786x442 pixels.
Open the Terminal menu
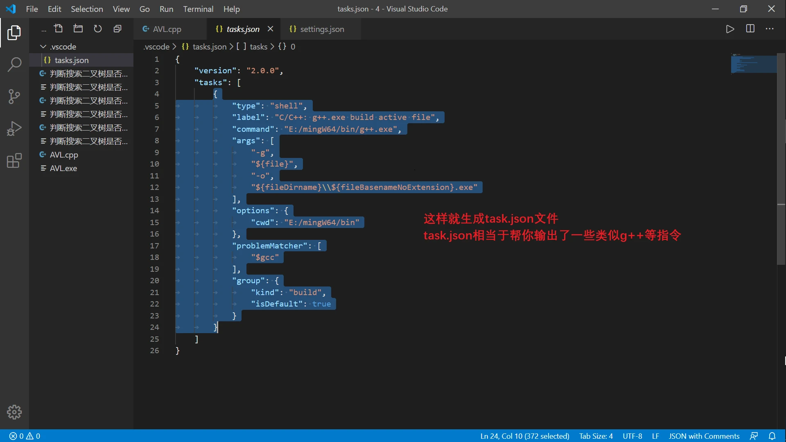point(198,9)
